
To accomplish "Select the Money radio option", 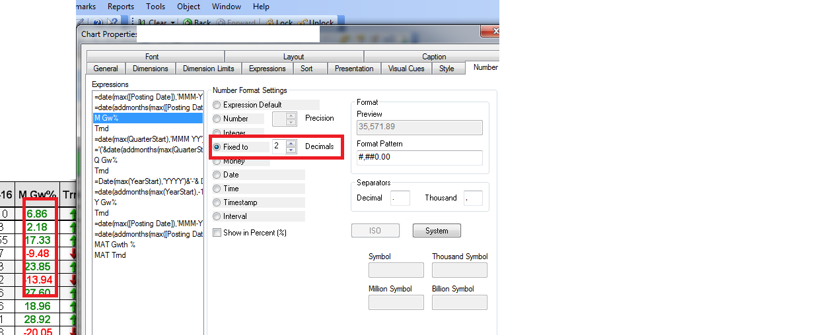I will tap(217, 160).
